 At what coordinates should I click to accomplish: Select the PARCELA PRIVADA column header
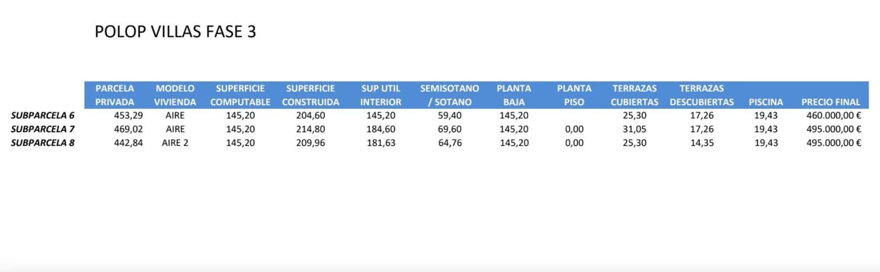pos(114,95)
